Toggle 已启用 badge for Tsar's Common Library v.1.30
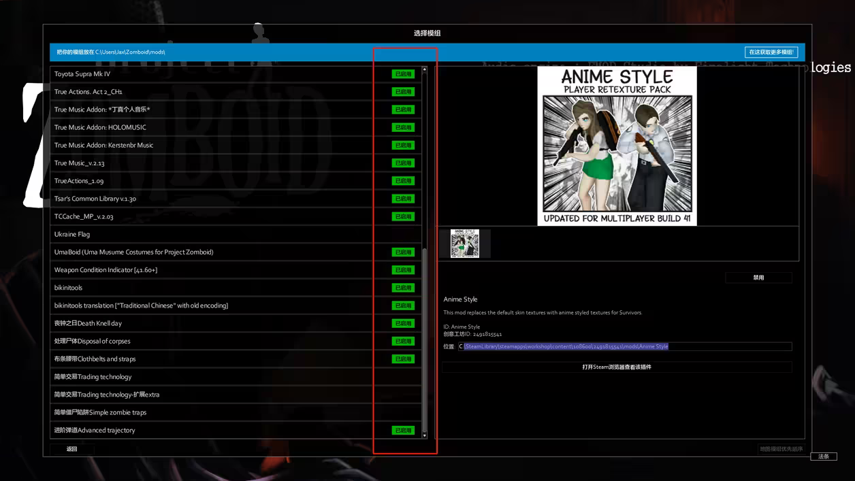 tap(403, 199)
